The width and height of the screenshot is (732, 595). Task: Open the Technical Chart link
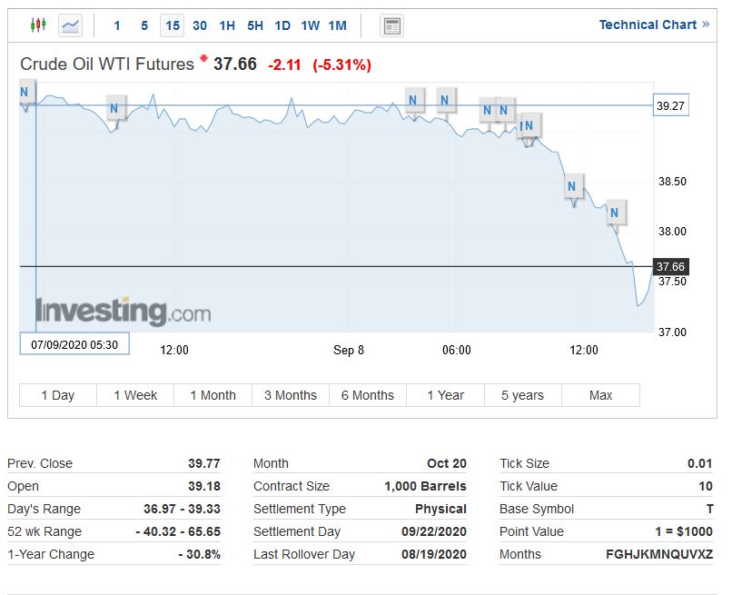[654, 25]
